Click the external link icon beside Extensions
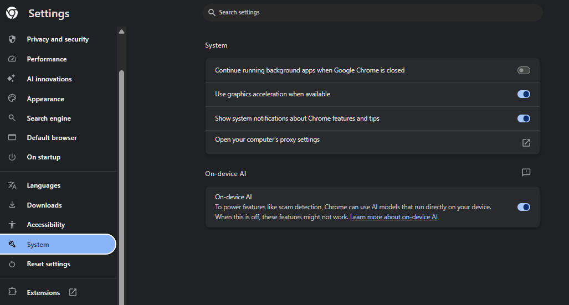 pos(73,292)
